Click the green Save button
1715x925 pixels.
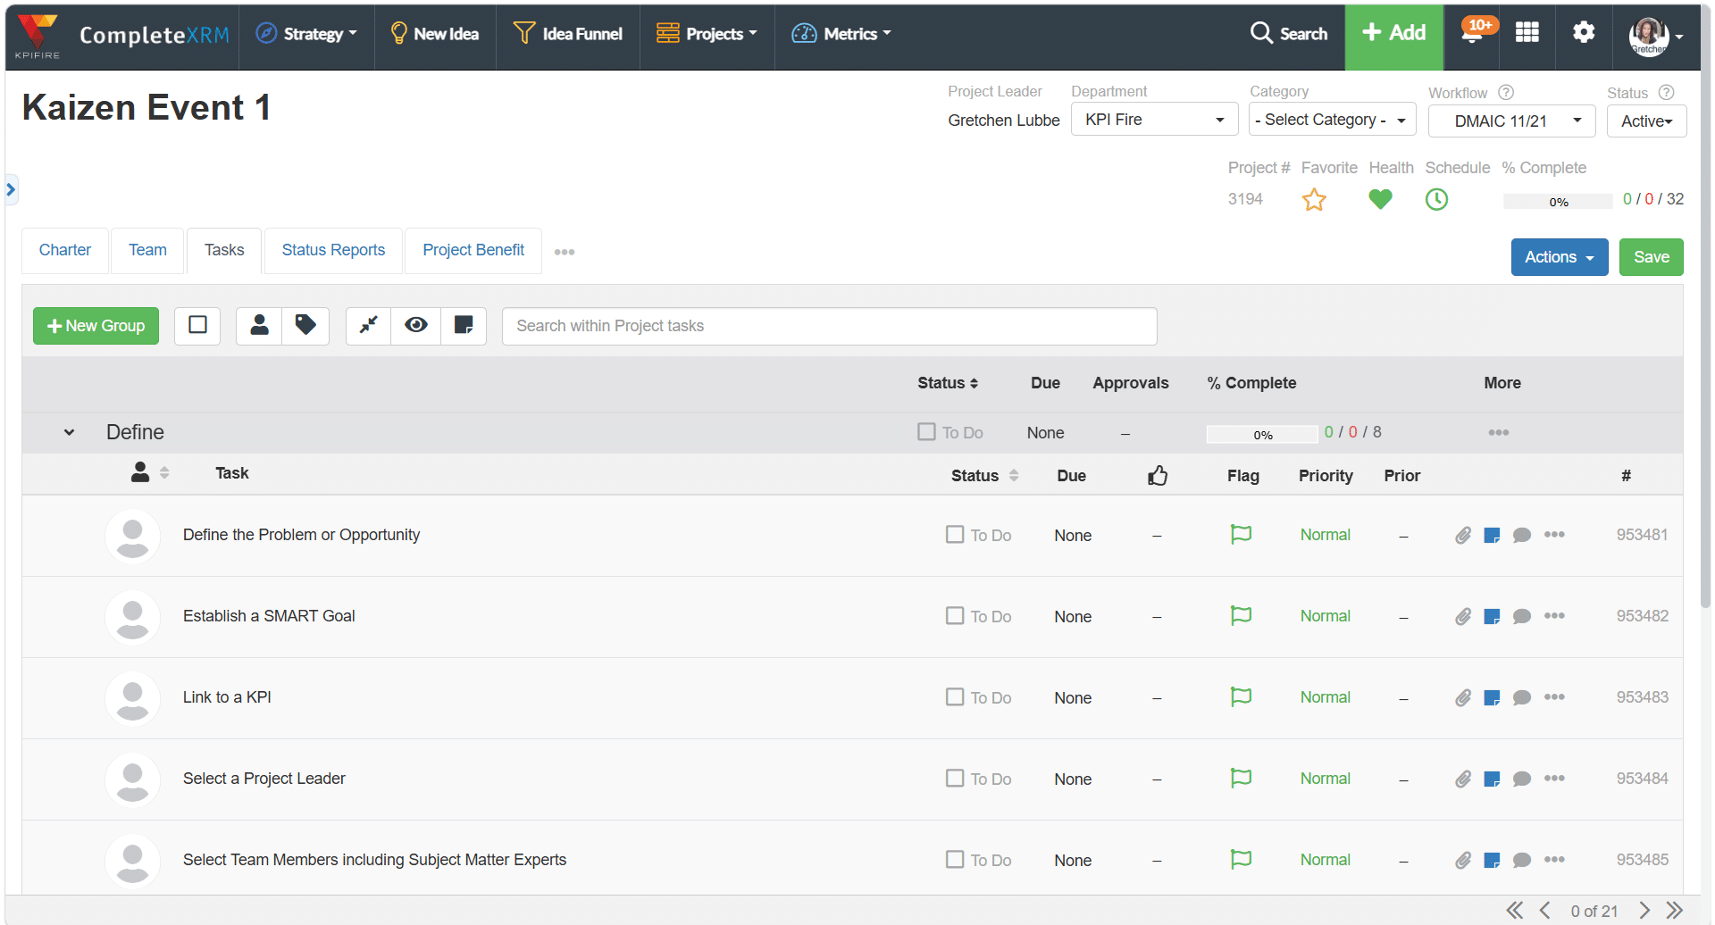pos(1651,257)
